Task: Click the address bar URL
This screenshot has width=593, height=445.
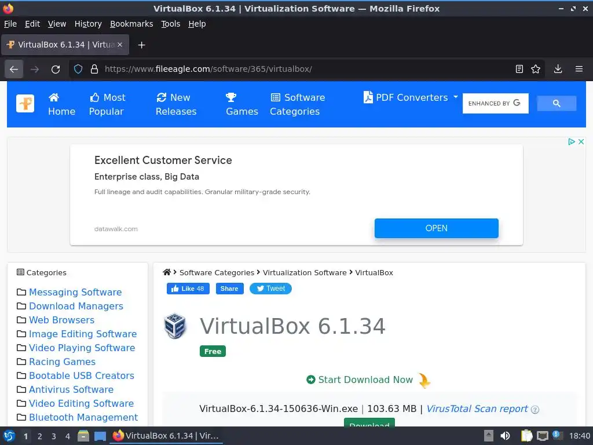Action: coord(208,70)
